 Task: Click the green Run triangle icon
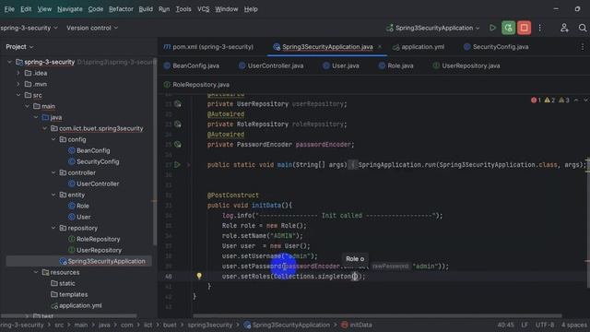pos(492,28)
